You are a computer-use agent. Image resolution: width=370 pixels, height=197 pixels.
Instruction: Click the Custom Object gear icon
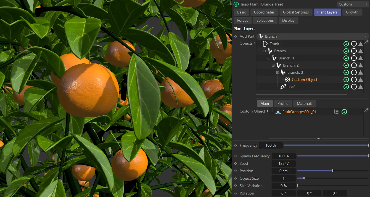(287, 80)
